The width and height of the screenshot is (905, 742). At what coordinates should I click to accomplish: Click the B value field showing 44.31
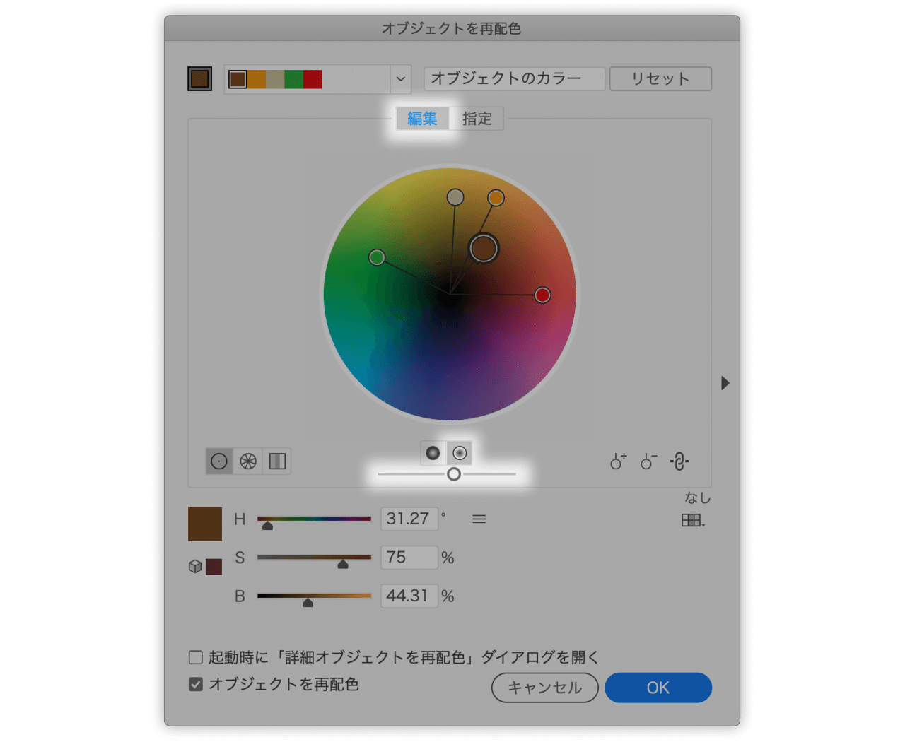pyautogui.click(x=409, y=596)
